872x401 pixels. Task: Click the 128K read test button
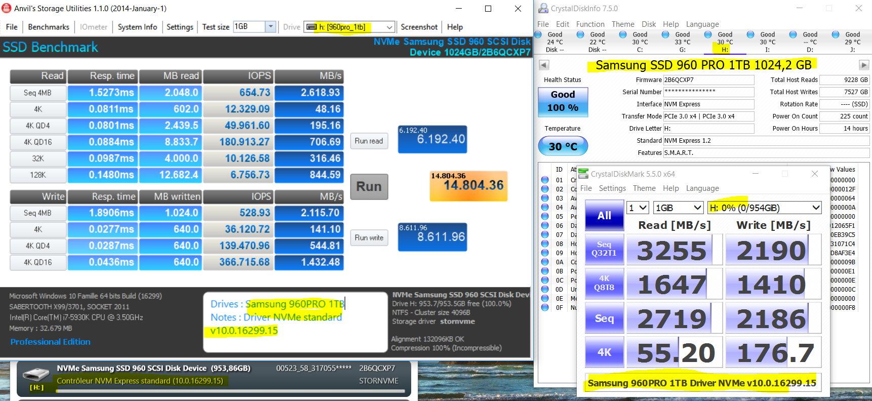tap(38, 175)
